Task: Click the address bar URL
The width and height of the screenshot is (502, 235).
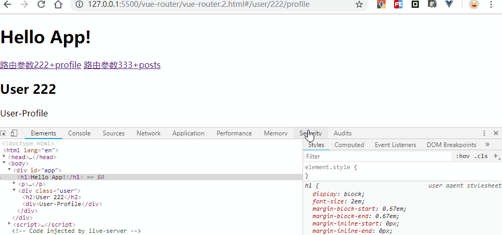Action: tap(198, 4)
